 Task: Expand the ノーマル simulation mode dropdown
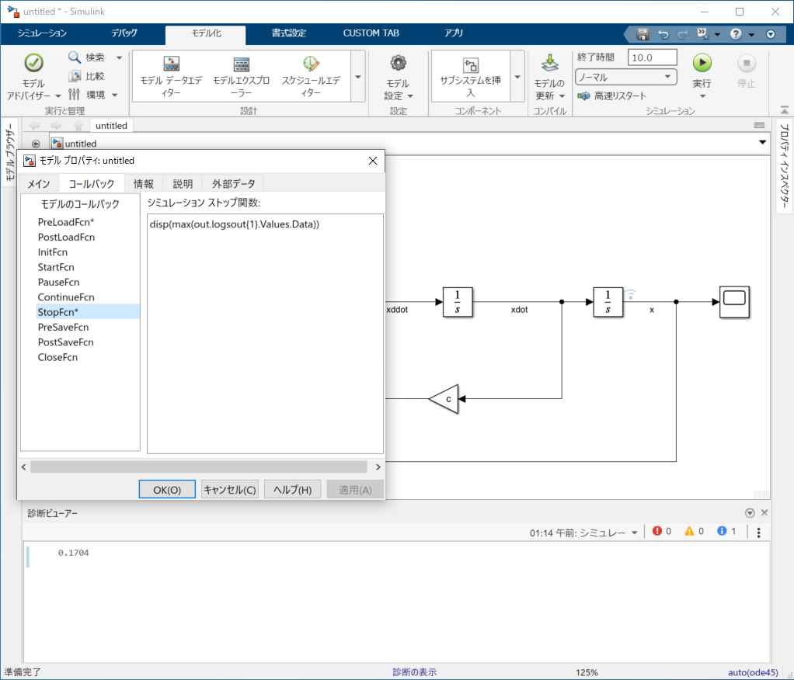(x=667, y=77)
